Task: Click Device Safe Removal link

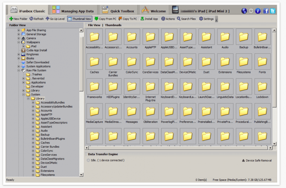Action: [x=257, y=160]
